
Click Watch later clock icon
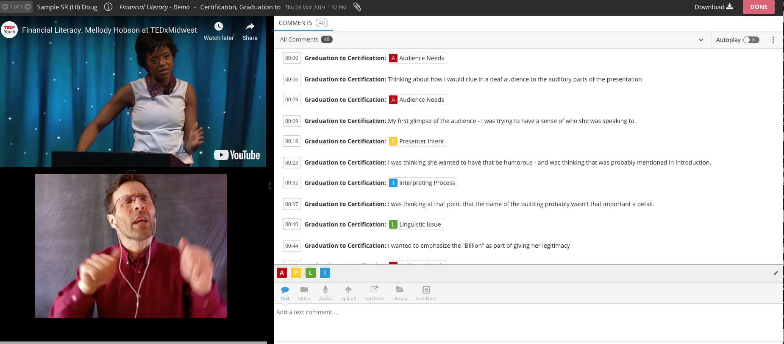pos(219,27)
